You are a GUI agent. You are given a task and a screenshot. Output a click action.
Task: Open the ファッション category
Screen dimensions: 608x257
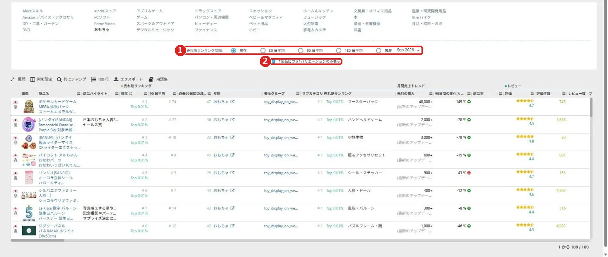tap(260, 11)
